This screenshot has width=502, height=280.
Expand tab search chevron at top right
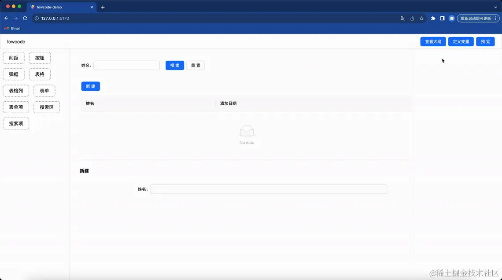495,7
